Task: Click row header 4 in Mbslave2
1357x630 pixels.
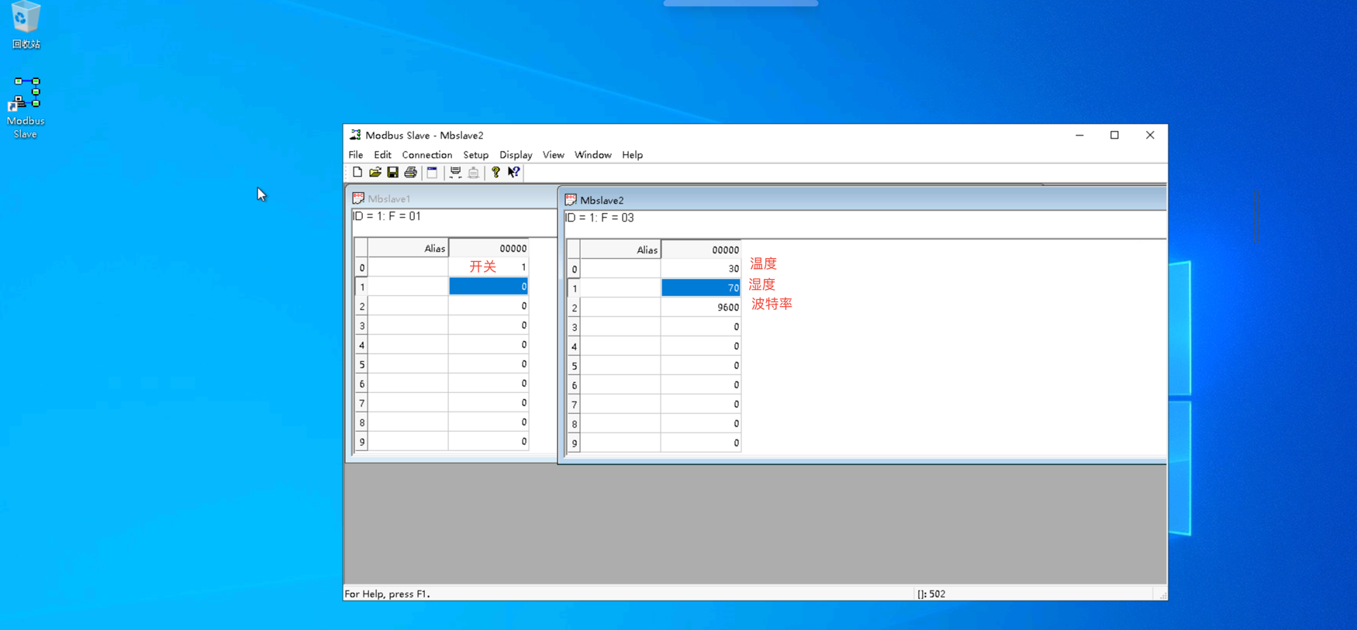Action: (x=574, y=346)
